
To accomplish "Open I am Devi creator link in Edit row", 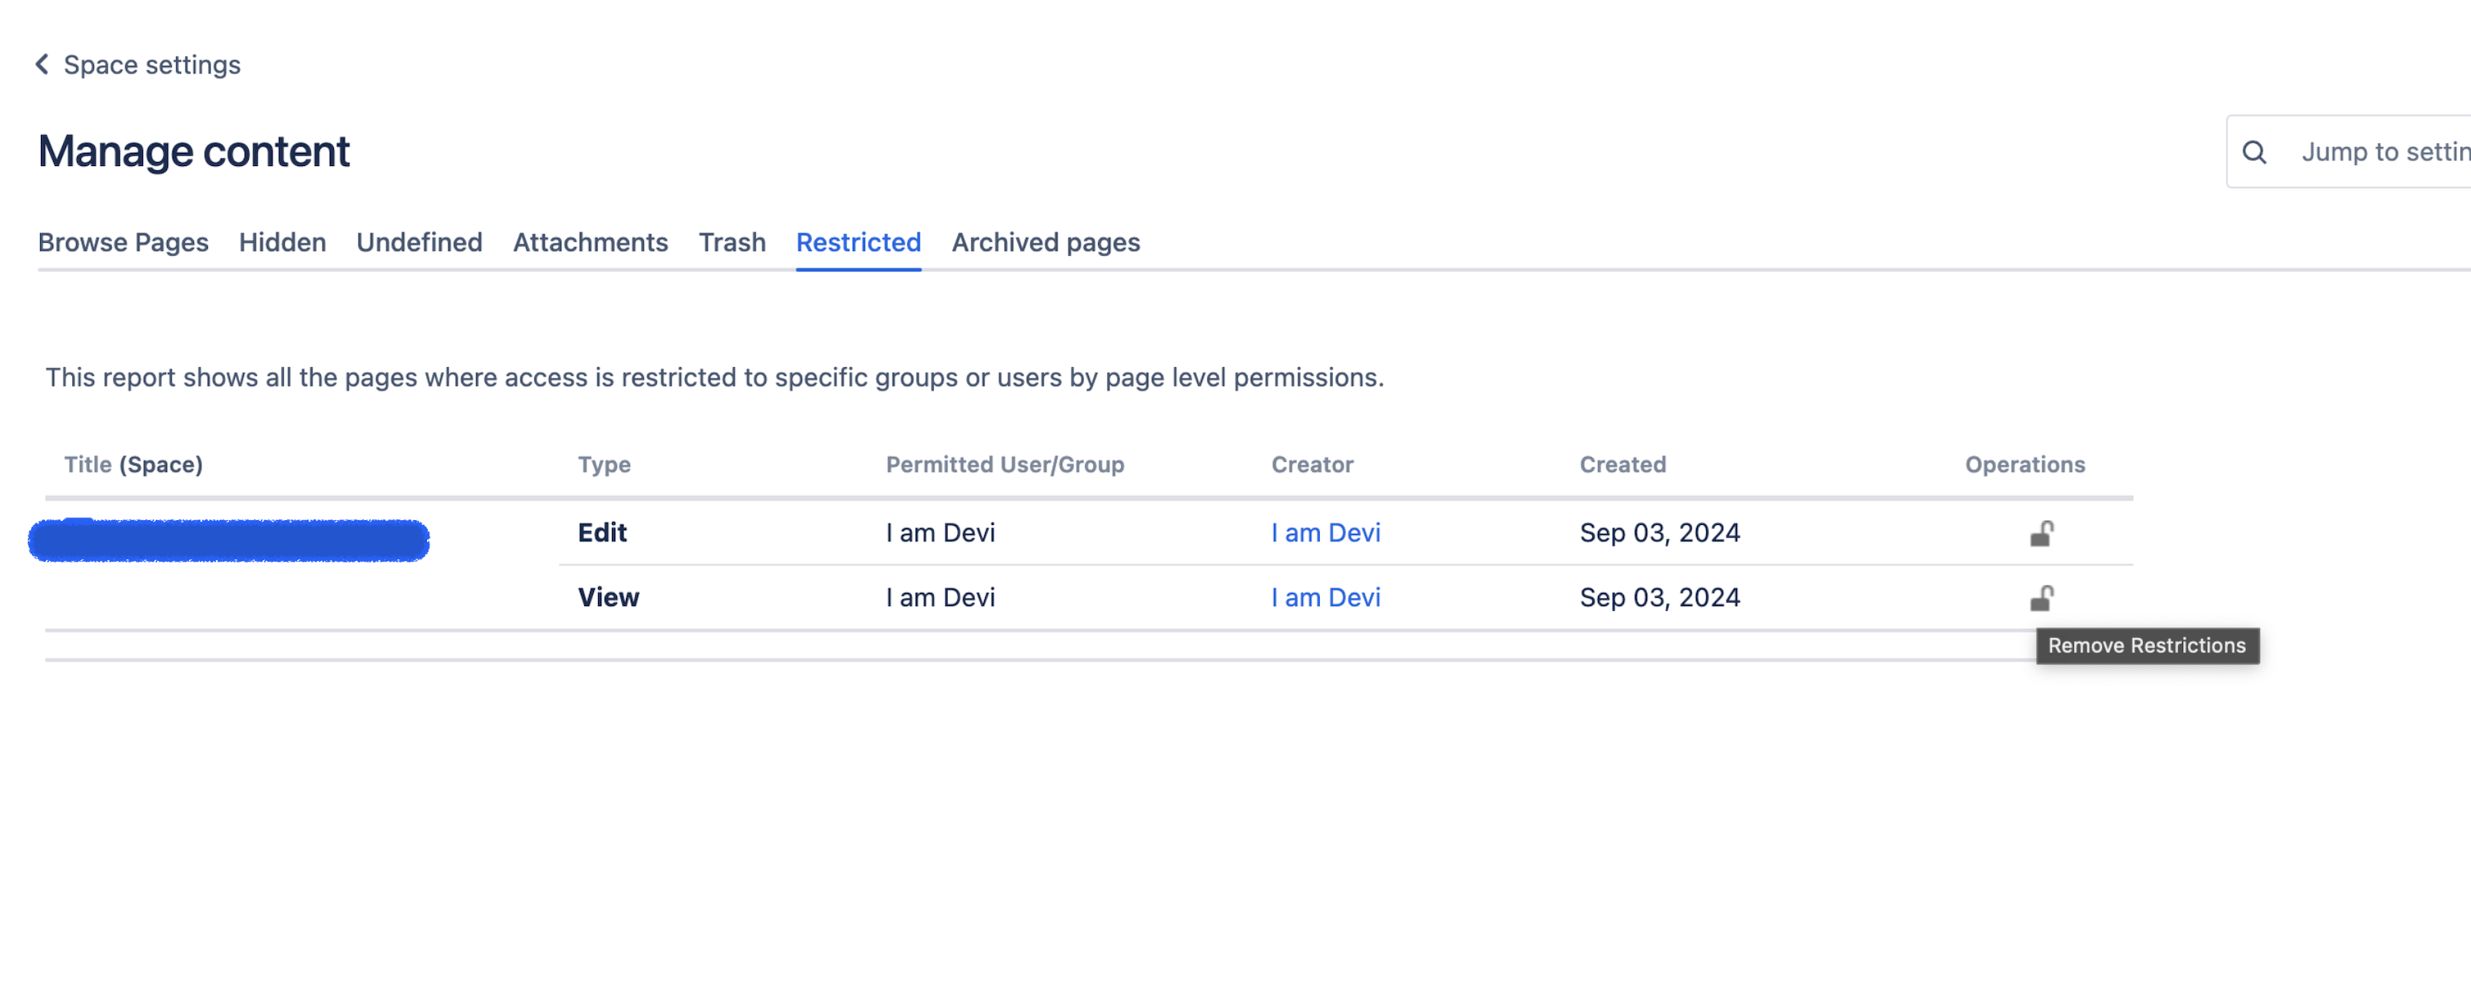I will pos(1326,532).
